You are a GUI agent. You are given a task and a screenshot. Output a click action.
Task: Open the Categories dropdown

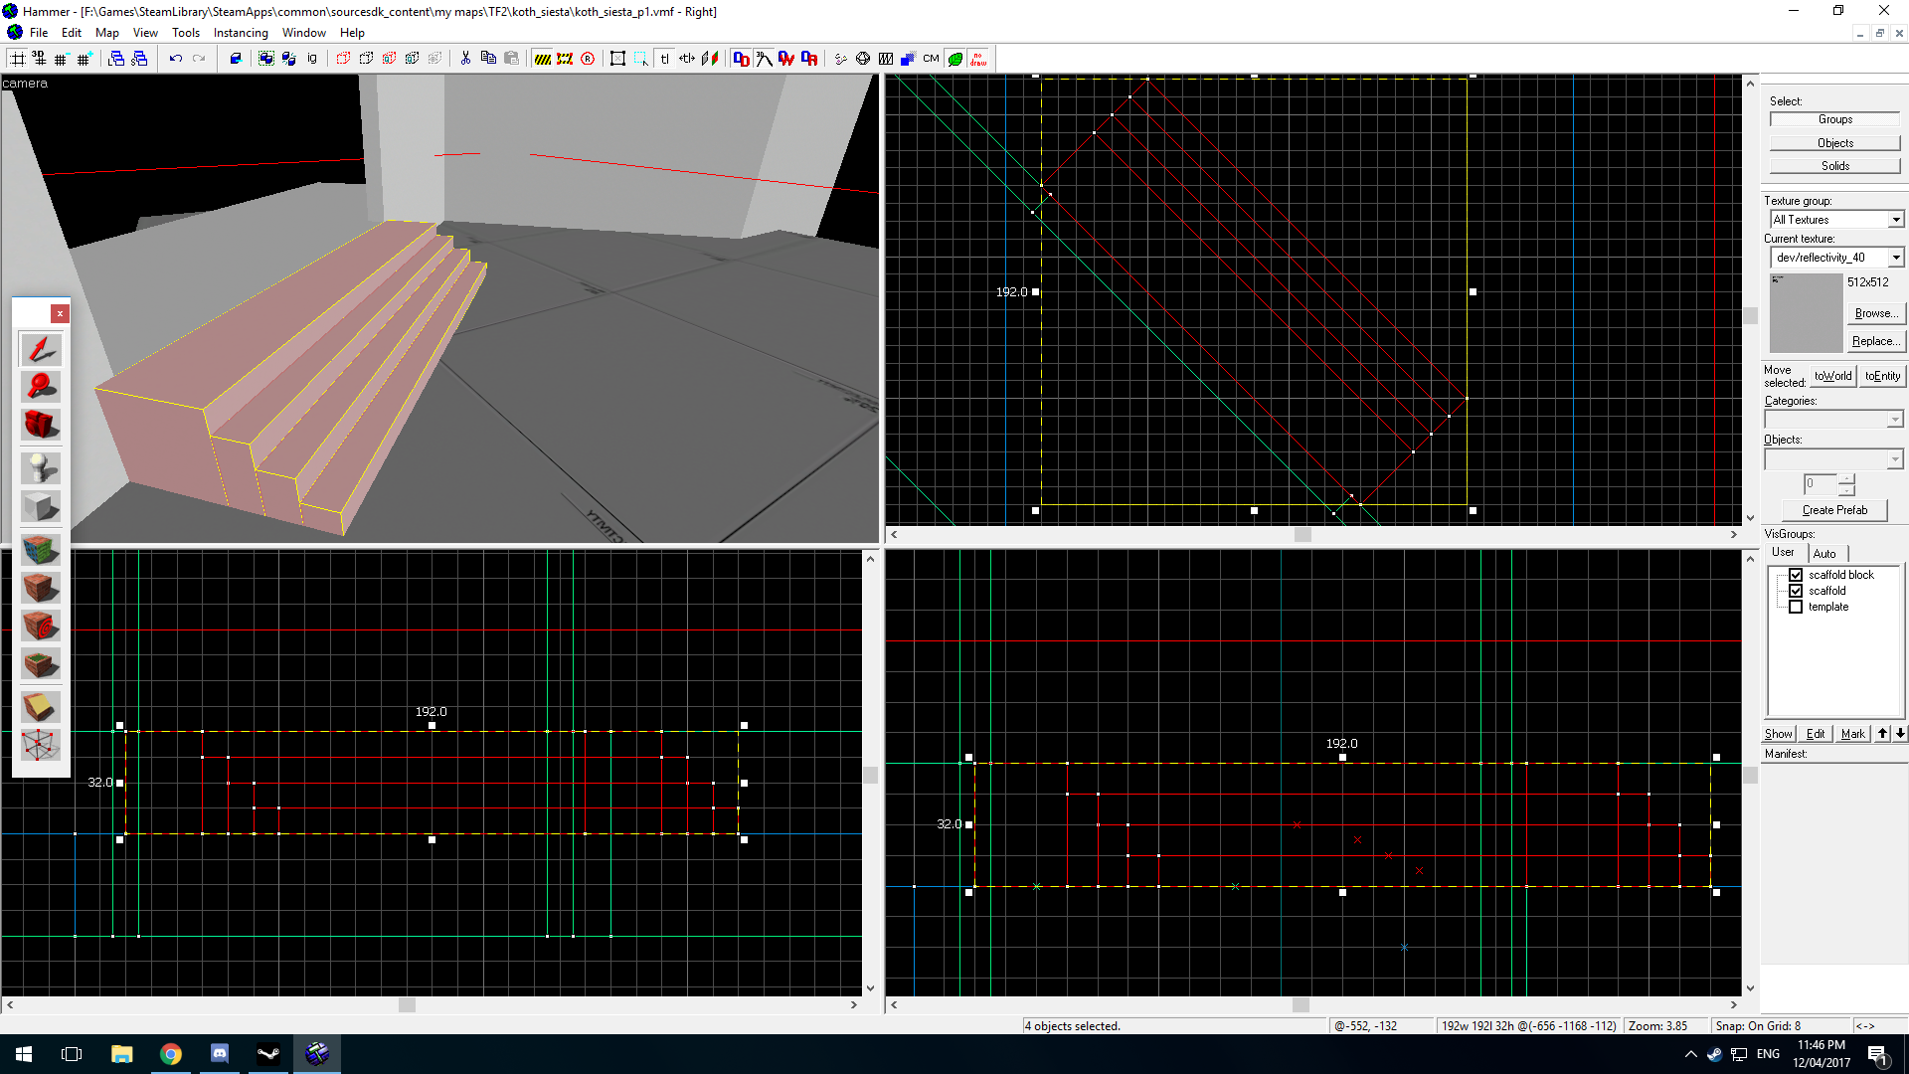pos(1894,420)
